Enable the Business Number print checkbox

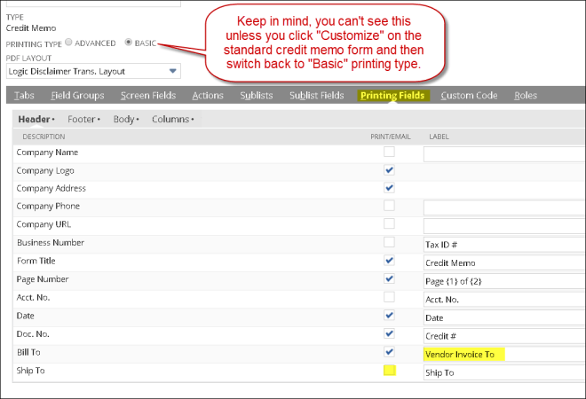tap(389, 242)
